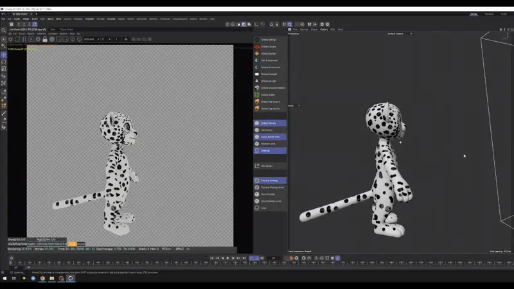Select the Move tool in left palette
514x289 pixels.
tap(3, 55)
